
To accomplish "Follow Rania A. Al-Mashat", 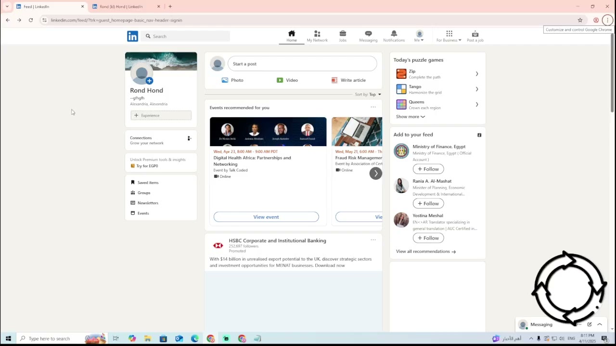I will [428, 204].
